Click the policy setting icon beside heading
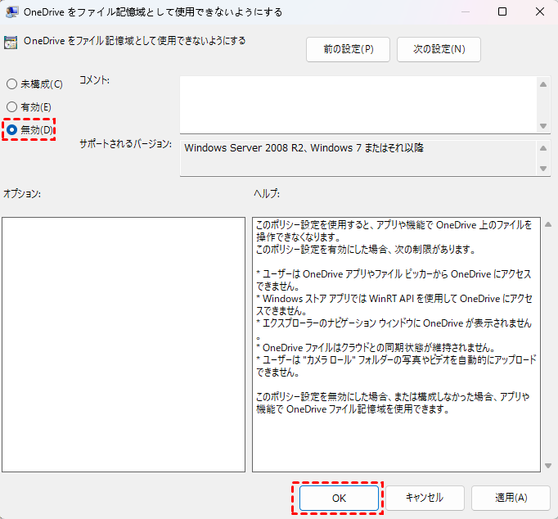The height and width of the screenshot is (519, 558). [x=11, y=43]
